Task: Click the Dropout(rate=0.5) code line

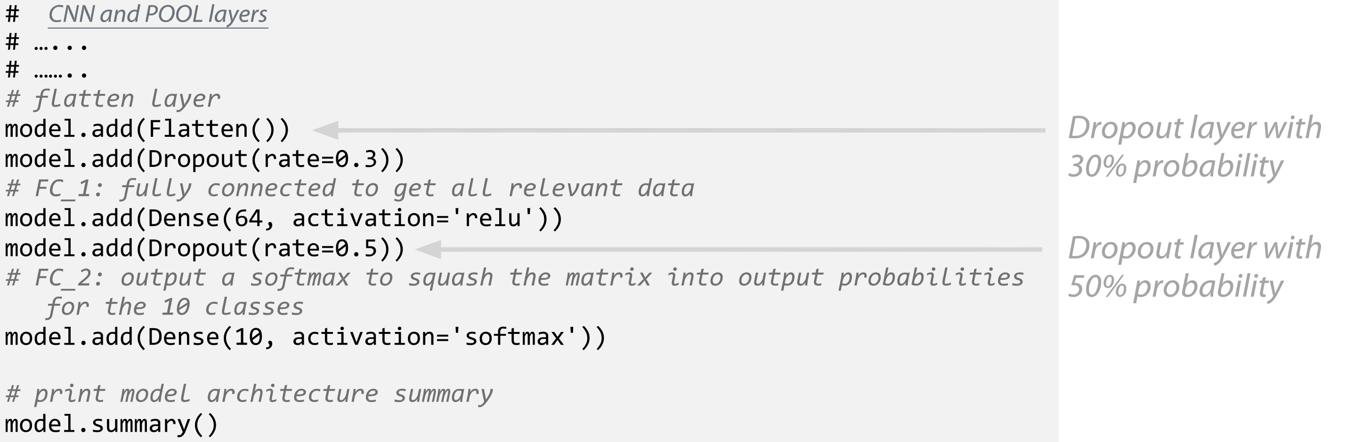Action: click(205, 249)
